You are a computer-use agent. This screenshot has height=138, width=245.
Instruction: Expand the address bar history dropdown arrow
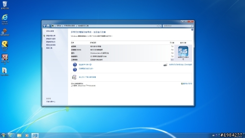(x=157, y=26)
